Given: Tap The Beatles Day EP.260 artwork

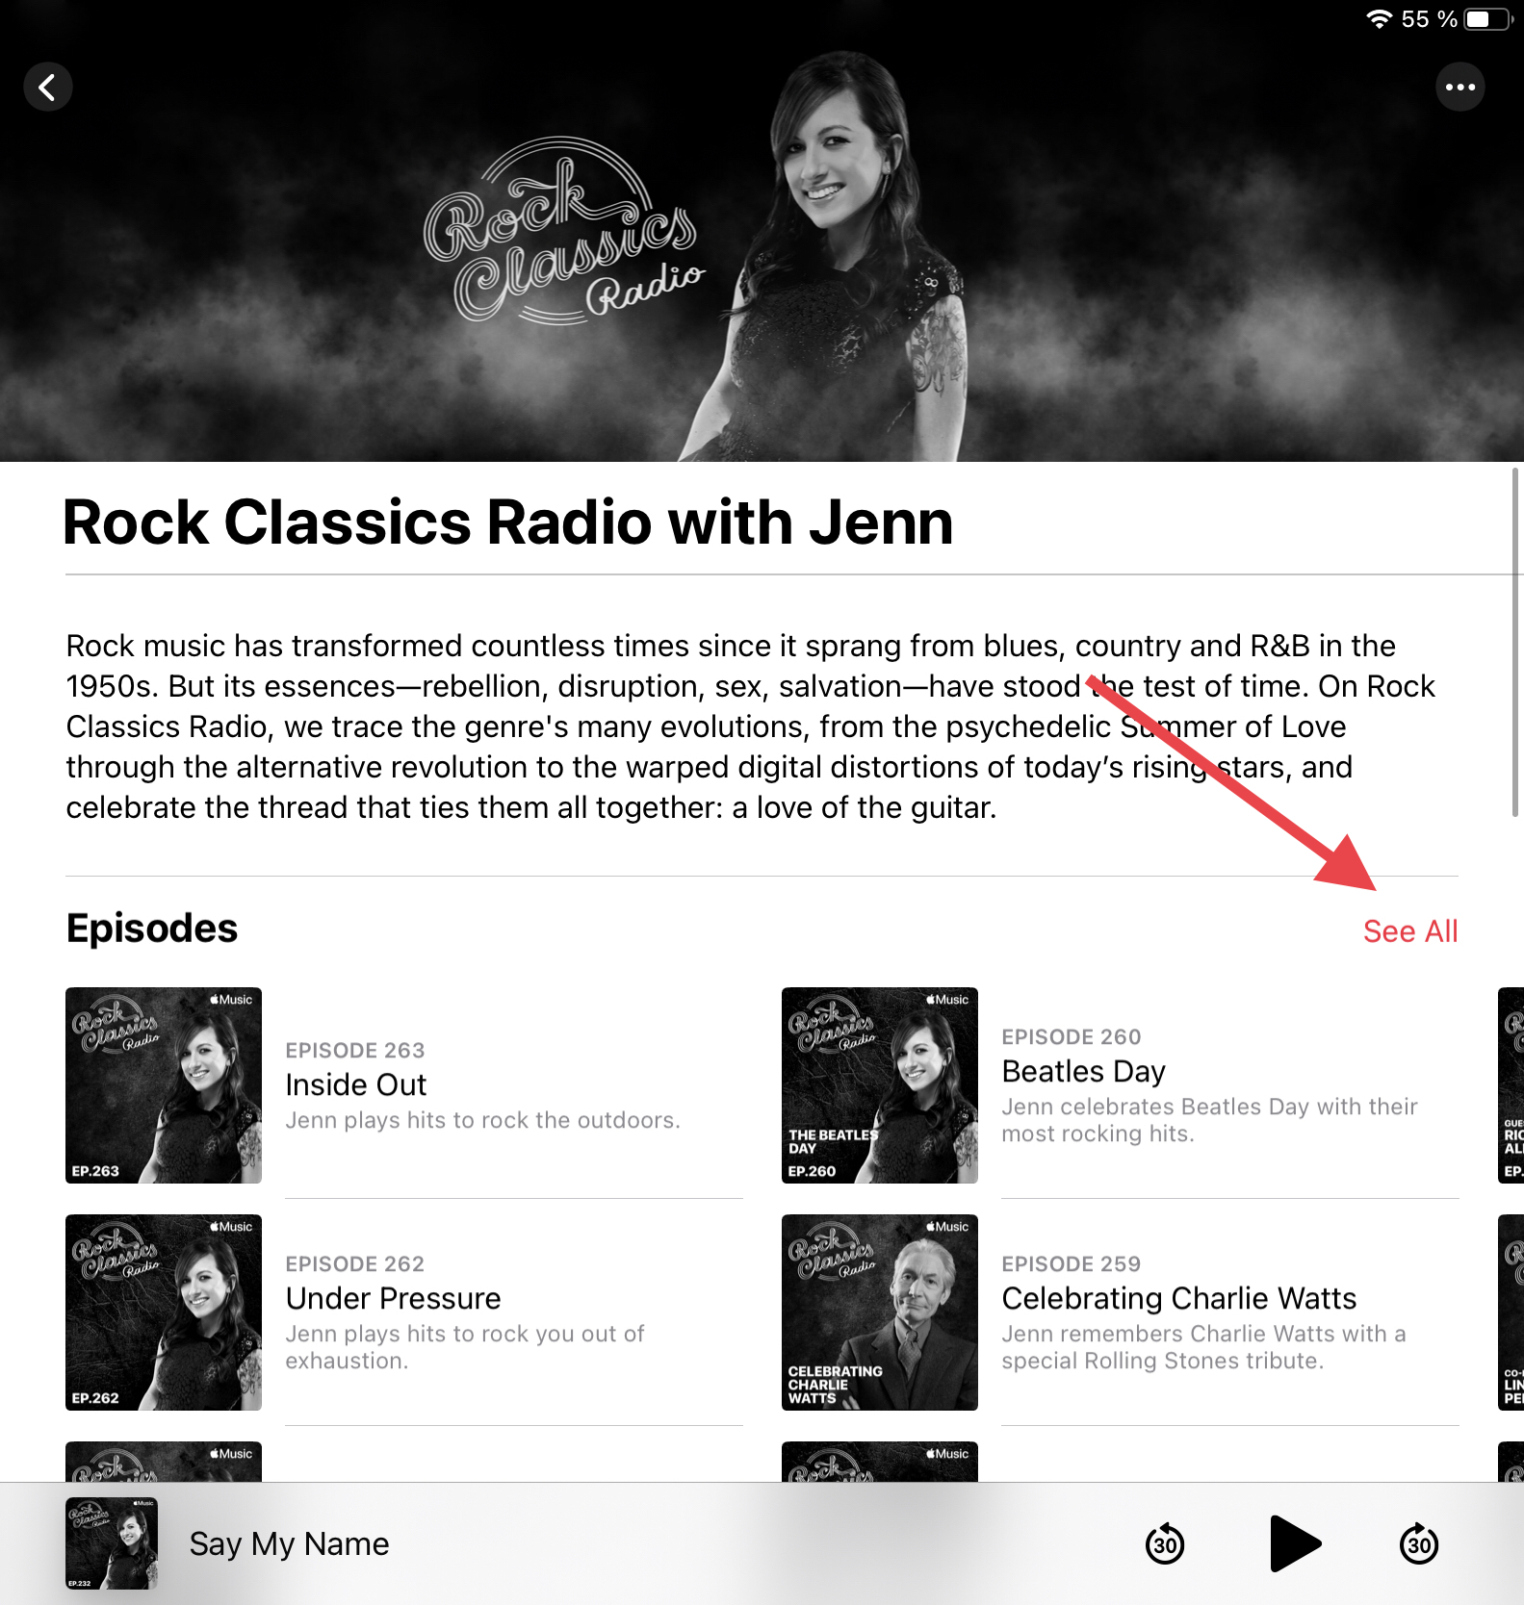Looking at the screenshot, I should point(880,1085).
